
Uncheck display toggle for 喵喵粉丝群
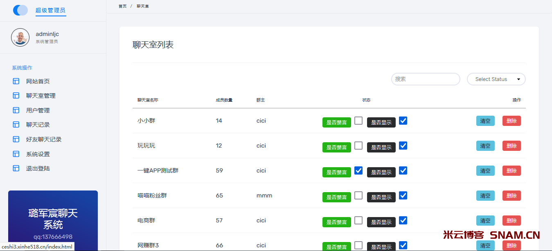point(403,197)
